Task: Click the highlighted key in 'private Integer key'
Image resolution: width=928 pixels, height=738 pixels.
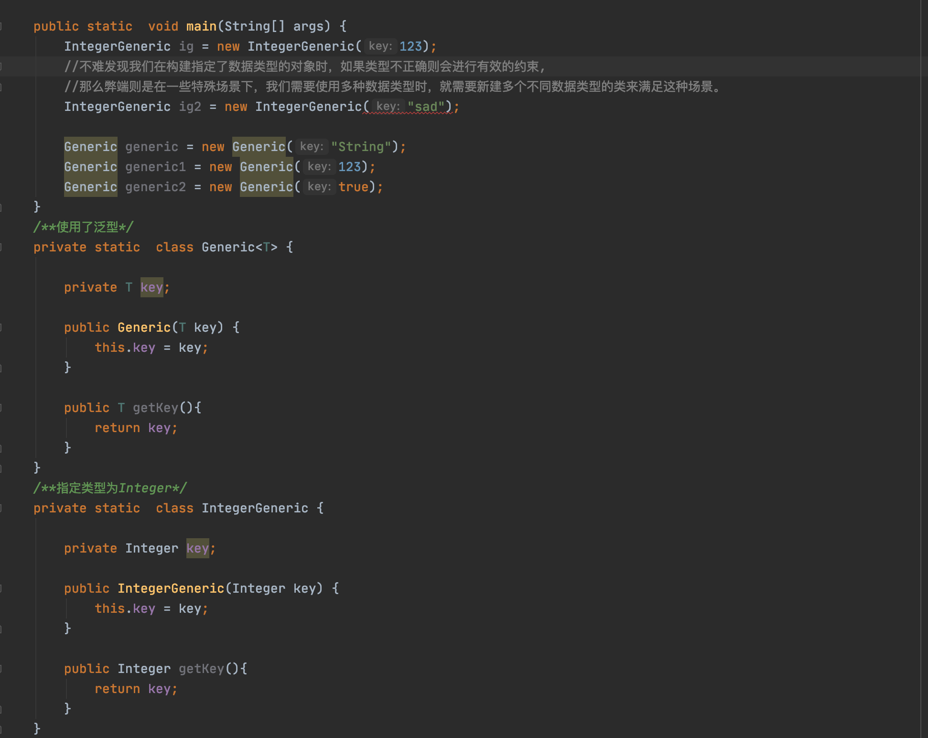Action: 198,548
